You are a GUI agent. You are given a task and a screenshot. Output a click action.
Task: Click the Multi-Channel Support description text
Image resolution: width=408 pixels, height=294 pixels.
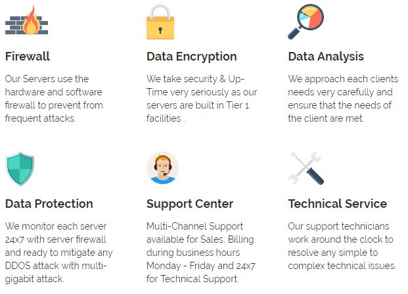pos(200,253)
